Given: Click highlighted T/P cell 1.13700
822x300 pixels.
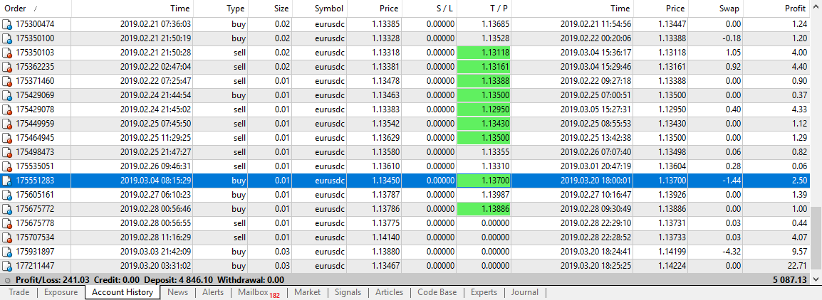Looking at the screenshot, I should (484, 180).
